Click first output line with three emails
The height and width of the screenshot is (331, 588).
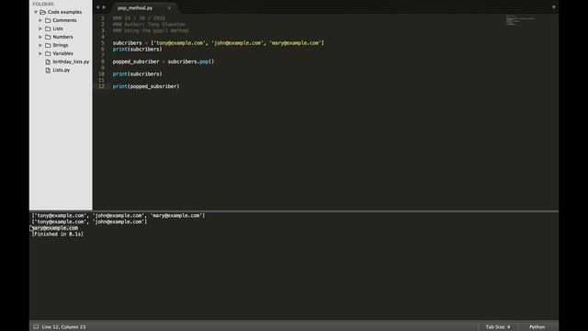pyautogui.click(x=119, y=215)
